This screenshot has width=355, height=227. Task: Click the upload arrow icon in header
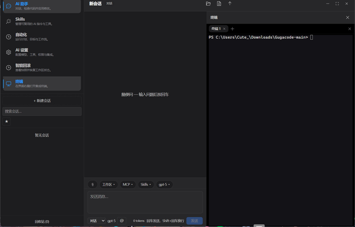(x=230, y=4)
